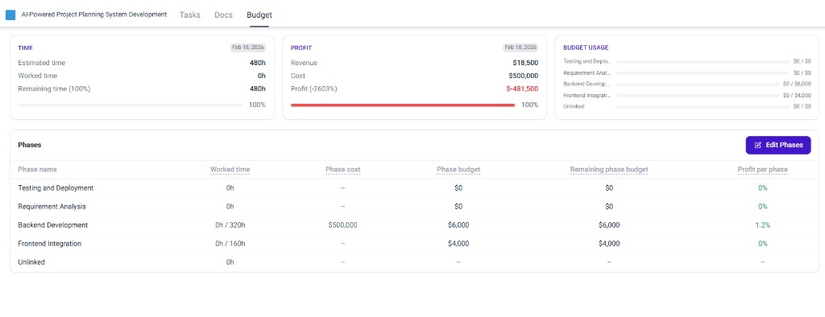Click the Profit card date badge Feb 18, 2026
825x317 pixels.
click(x=520, y=47)
